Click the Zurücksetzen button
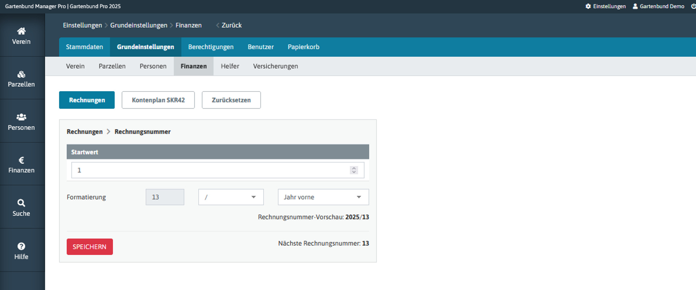696x290 pixels. coord(231,100)
